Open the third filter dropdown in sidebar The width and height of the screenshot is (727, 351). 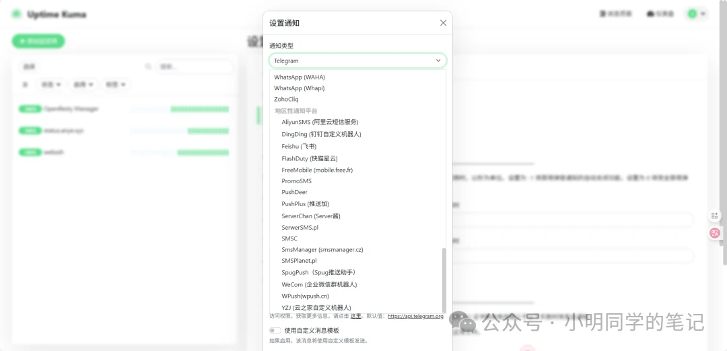[116, 84]
